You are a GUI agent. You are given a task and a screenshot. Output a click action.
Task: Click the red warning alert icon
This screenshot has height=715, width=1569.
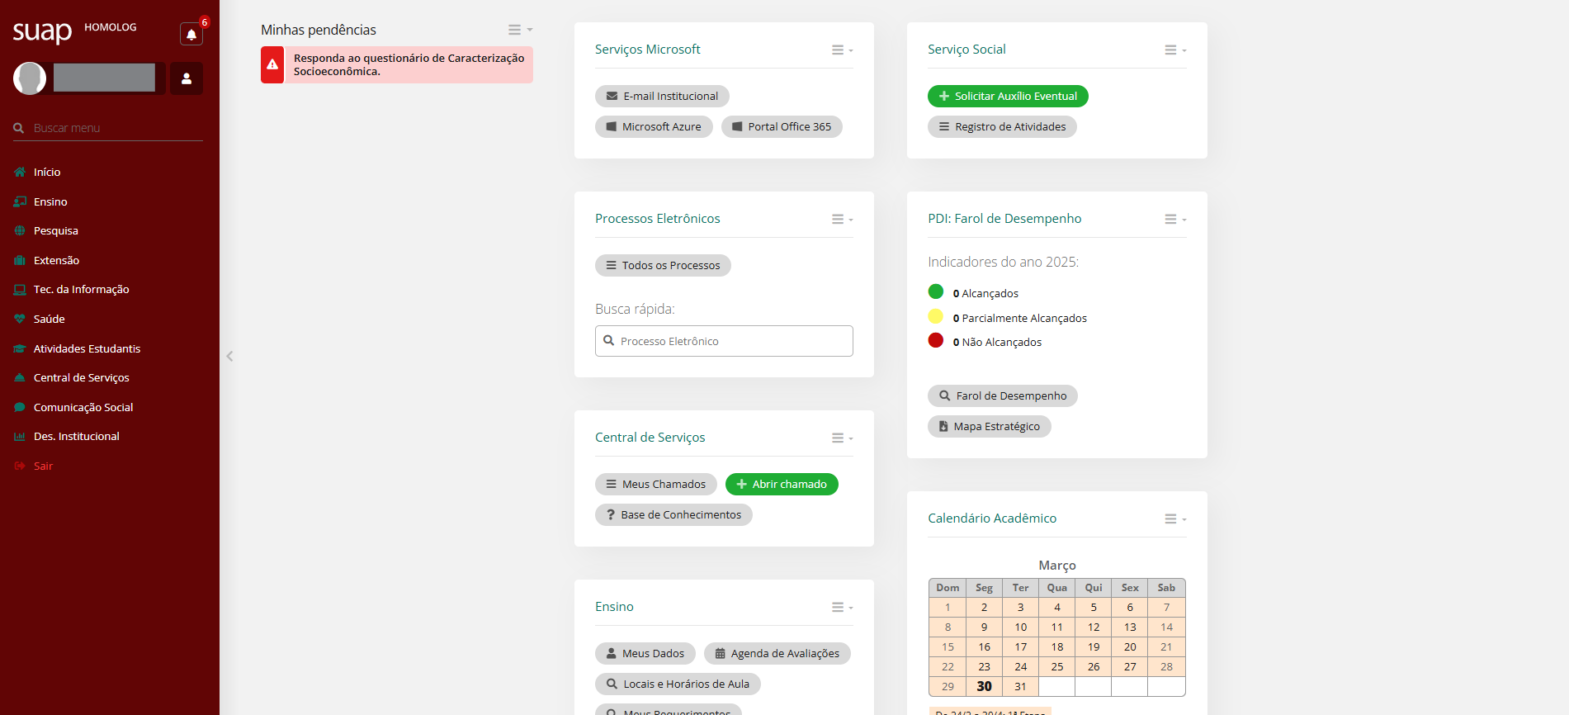(272, 64)
